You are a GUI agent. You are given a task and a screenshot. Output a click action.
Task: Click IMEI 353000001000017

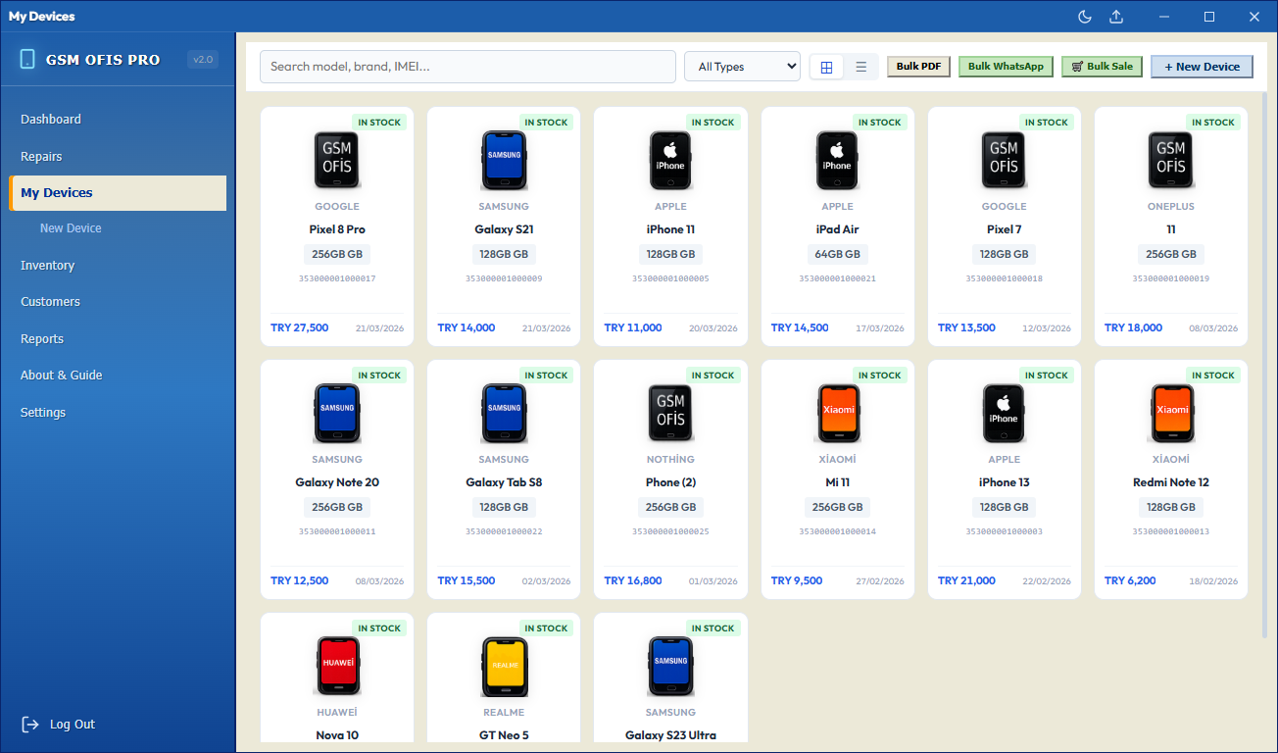coord(337,278)
